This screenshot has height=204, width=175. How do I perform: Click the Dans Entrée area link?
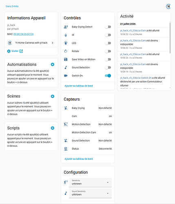click(12, 6)
